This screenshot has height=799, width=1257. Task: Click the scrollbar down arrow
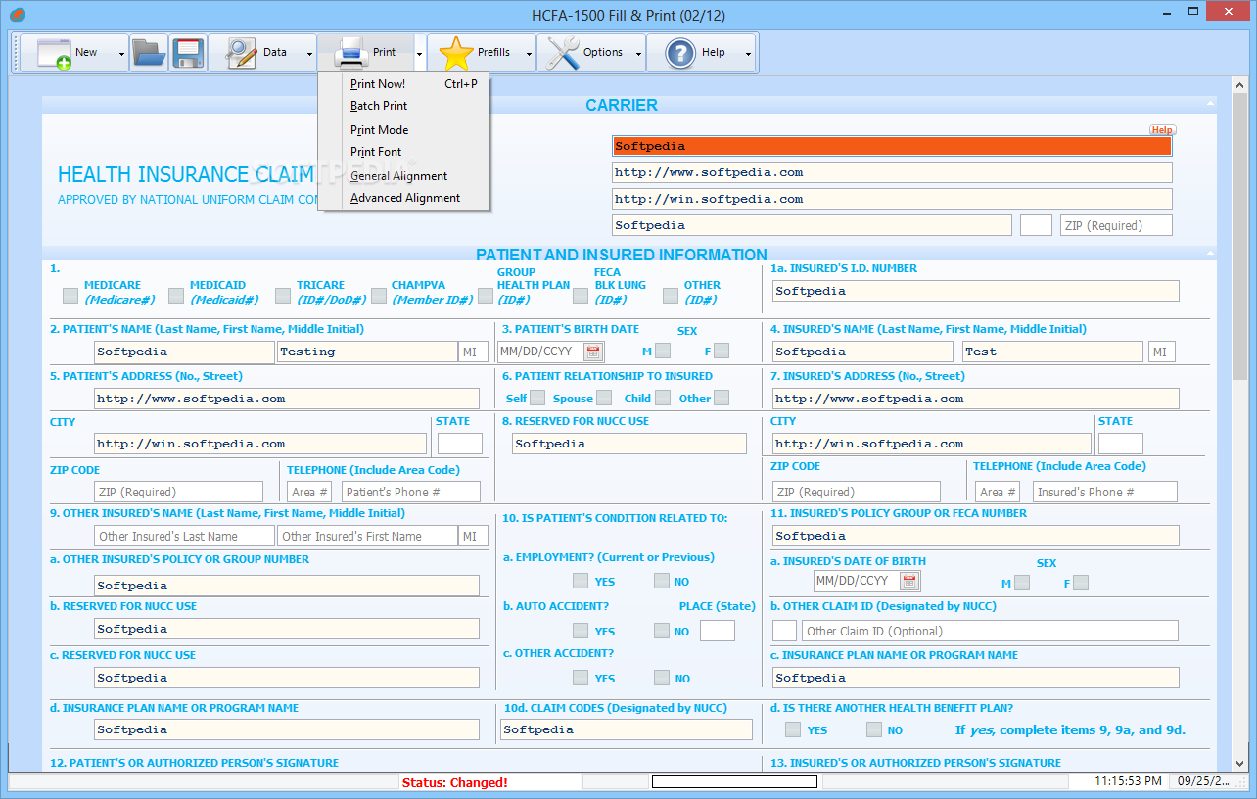coord(1239,765)
